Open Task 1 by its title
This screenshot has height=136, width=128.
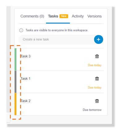tap(25, 79)
